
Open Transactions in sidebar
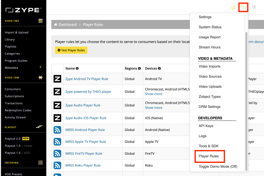click(x=14, y=103)
